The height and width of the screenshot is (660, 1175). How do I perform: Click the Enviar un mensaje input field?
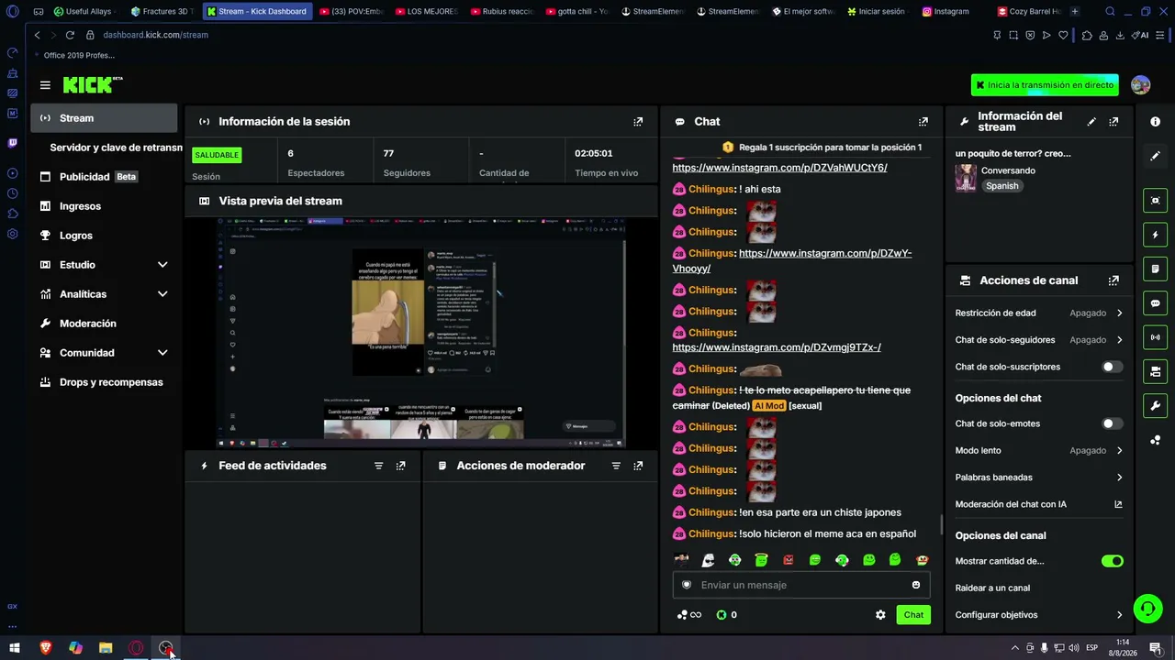pyautogui.click(x=801, y=585)
